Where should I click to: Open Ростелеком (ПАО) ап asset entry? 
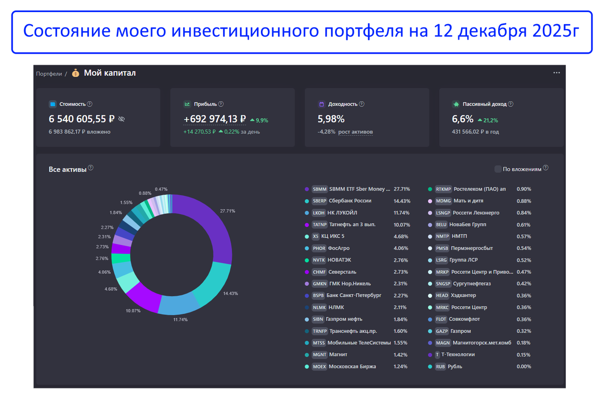pyautogui.click(x=480, y=189)
